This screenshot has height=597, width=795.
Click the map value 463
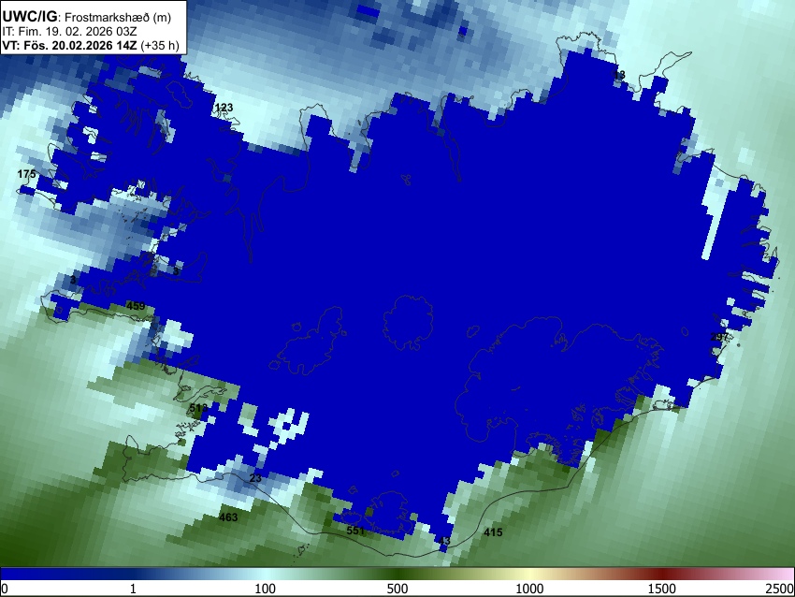[x=228, y=517]
